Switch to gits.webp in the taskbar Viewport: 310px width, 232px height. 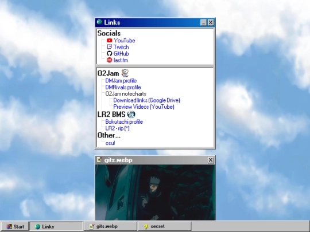click(x=110, y=226)
